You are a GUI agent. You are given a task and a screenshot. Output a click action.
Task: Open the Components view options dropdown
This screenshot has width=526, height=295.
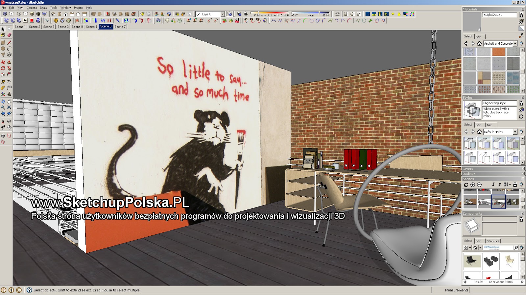coord(467,248)
